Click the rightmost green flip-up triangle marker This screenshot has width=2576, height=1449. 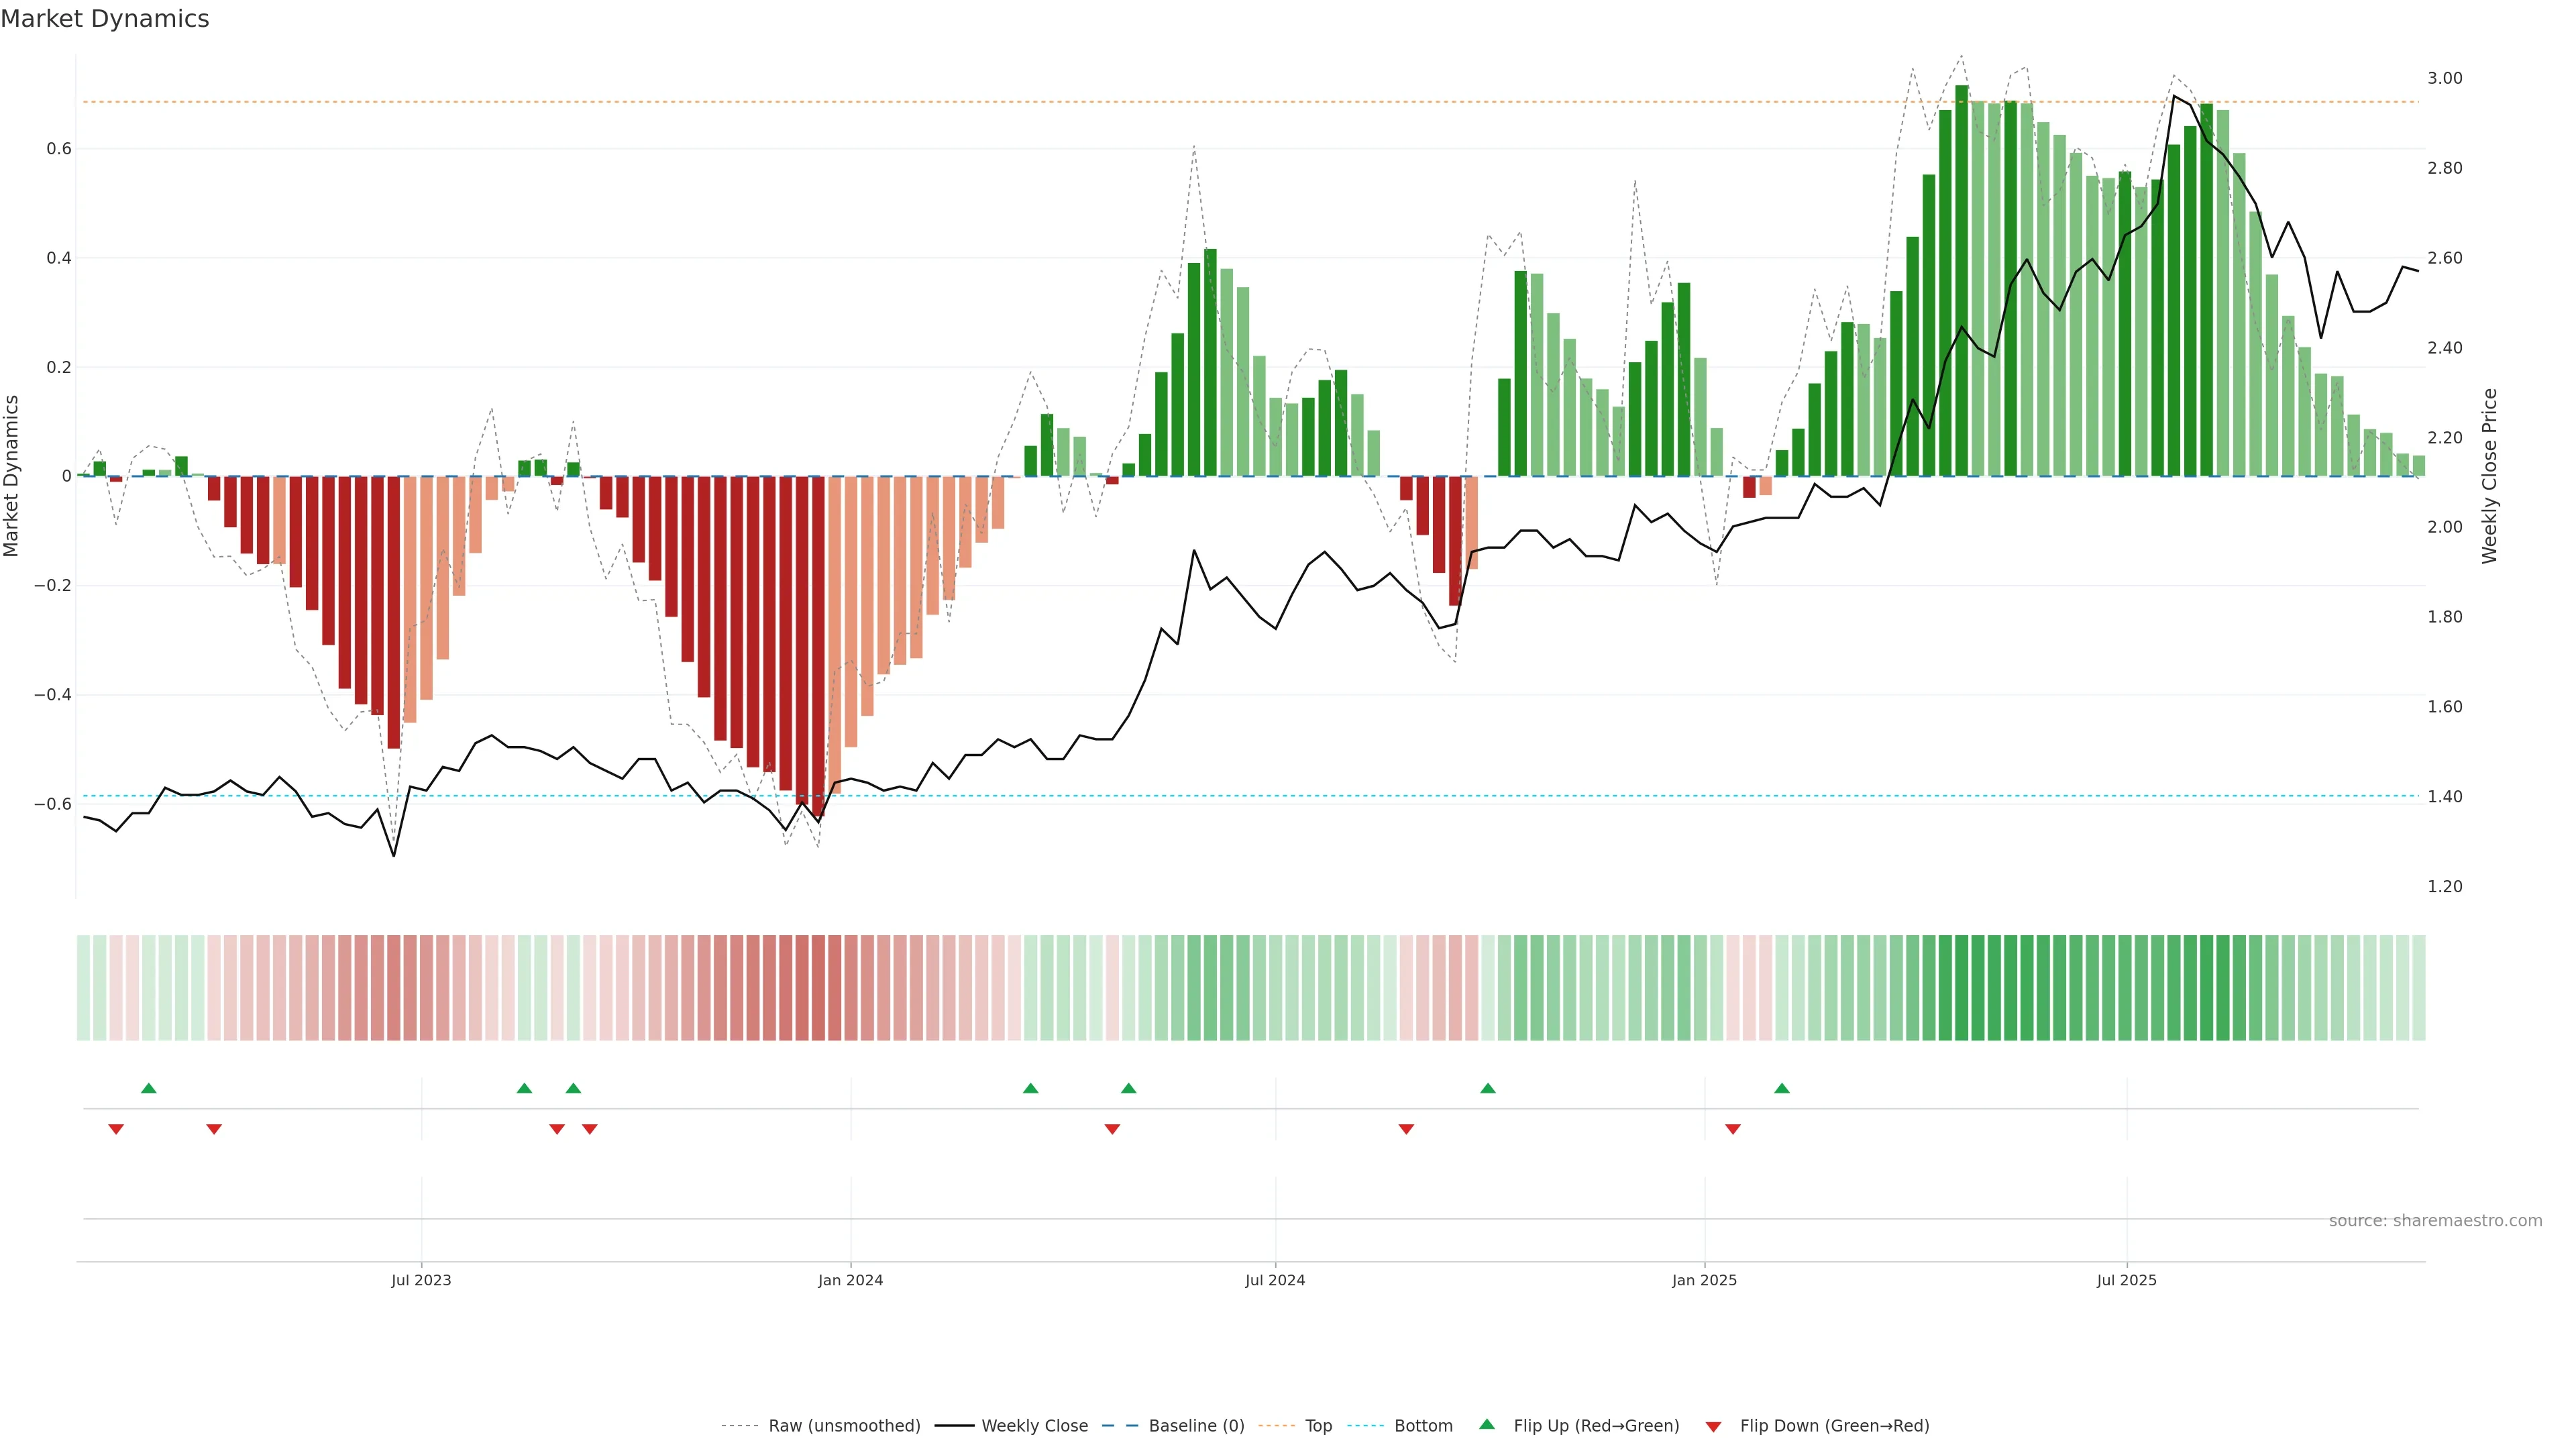(x=1782, y=1088)
